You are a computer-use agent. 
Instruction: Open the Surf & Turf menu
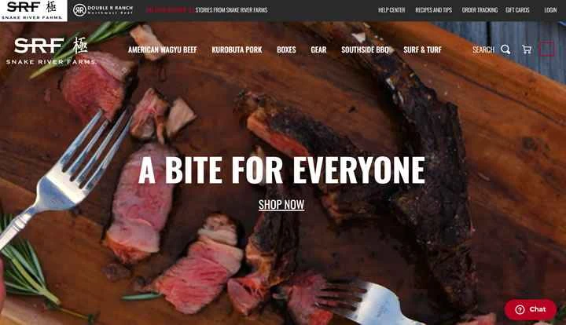(x=422, y=49)
